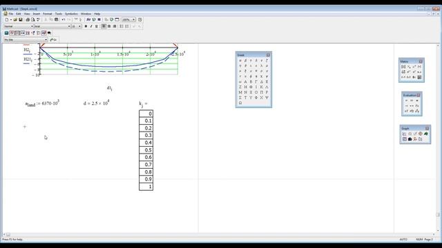Viewport: 442px width, 248px height.
Task: Insert Surface Plot from the Graph palette
Action: 426,134
